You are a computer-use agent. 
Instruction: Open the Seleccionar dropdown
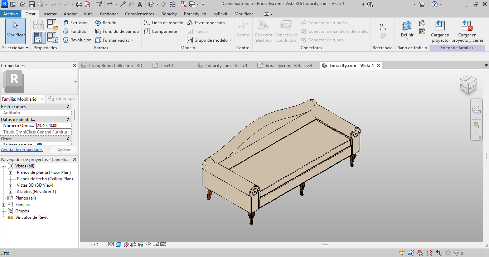(x=16, y=47)
